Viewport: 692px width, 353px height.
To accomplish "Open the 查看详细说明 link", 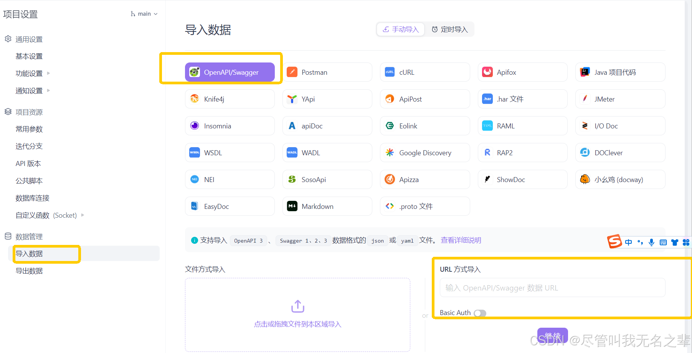I will (461, 240).
